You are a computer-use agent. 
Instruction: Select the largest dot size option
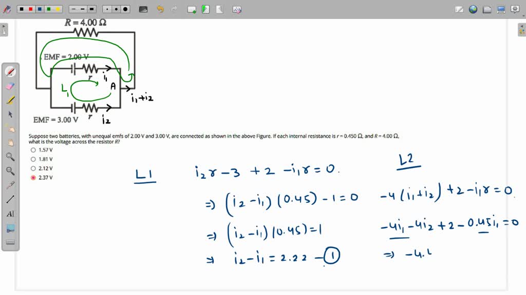click(x=126, y=9)
